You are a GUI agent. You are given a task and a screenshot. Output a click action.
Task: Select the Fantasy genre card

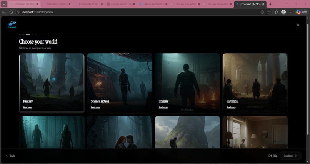[52, 83]
